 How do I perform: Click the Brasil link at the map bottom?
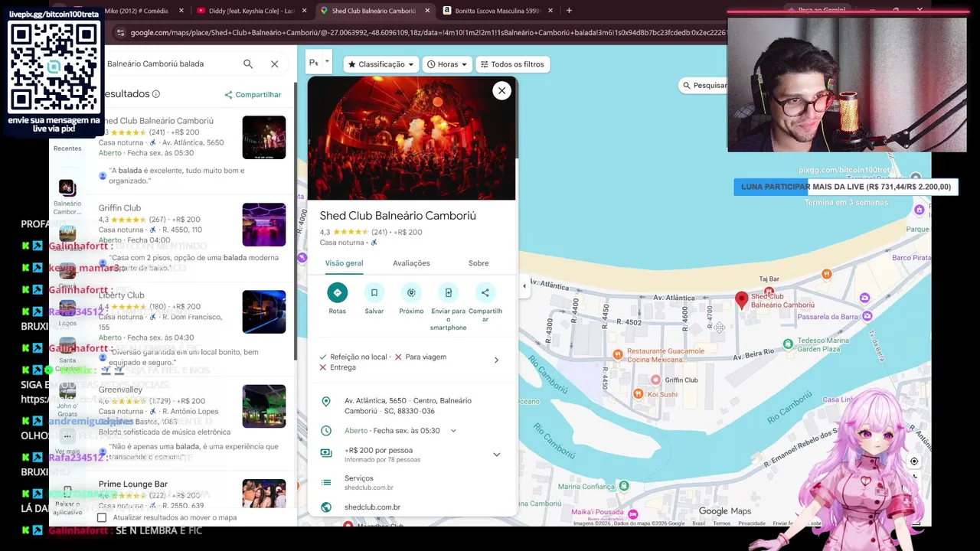point(699,523)
